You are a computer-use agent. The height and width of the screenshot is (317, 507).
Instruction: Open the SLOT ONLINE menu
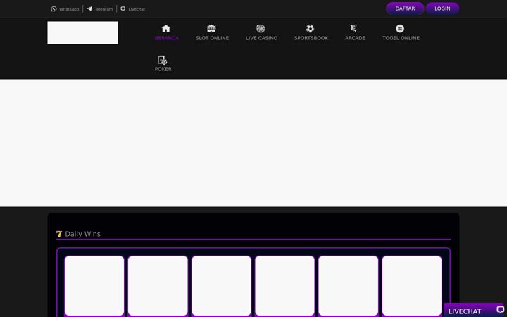point(212,33)
